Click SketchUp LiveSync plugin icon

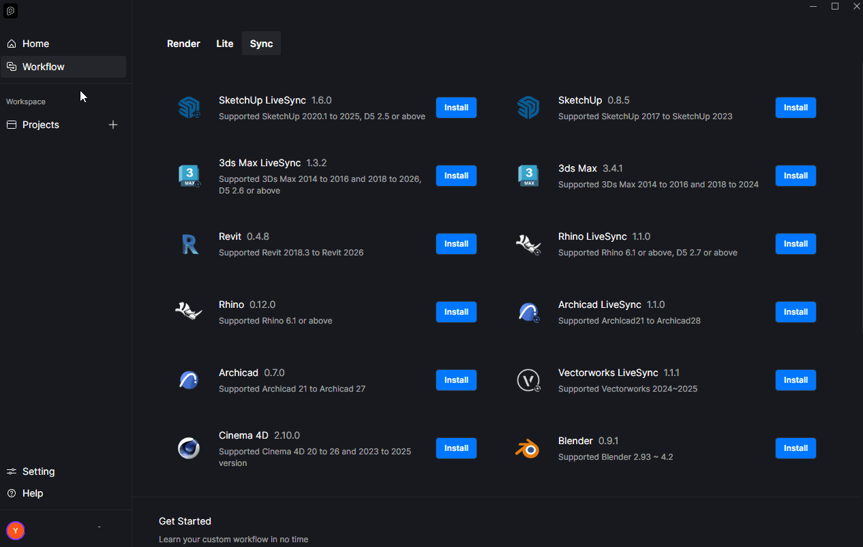pos(189,108)
